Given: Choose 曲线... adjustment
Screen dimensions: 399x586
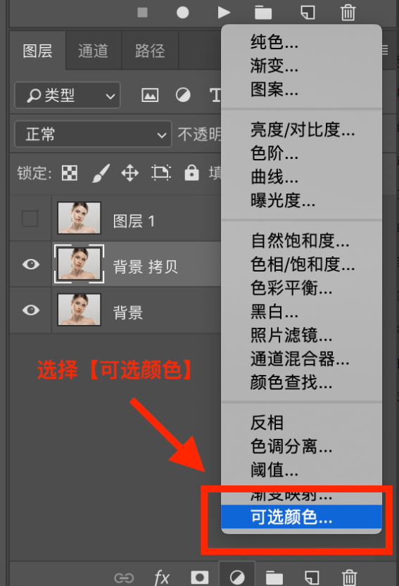Looking at the screenshot, I should tap(301, 177).
